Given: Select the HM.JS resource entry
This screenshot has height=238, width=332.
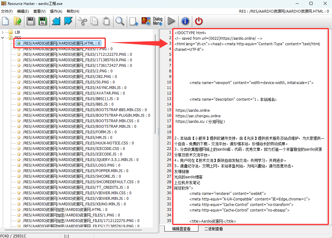Looking at the screenshot, I should (67, 137).
